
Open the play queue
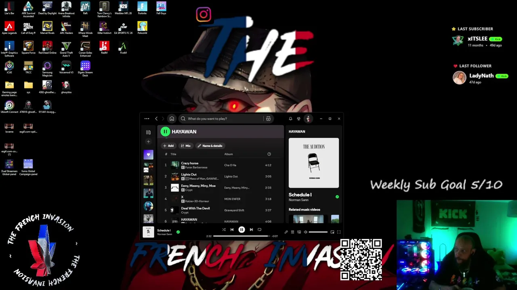pos(292,232)
